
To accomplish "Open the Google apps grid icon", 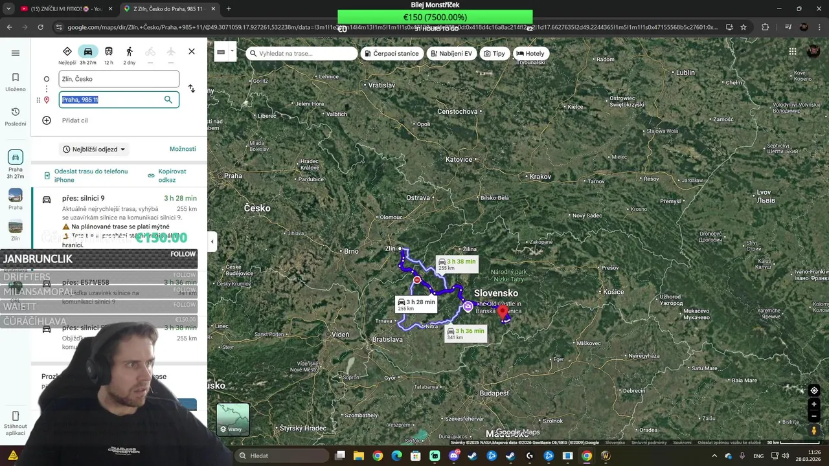I will coord(793,52).
